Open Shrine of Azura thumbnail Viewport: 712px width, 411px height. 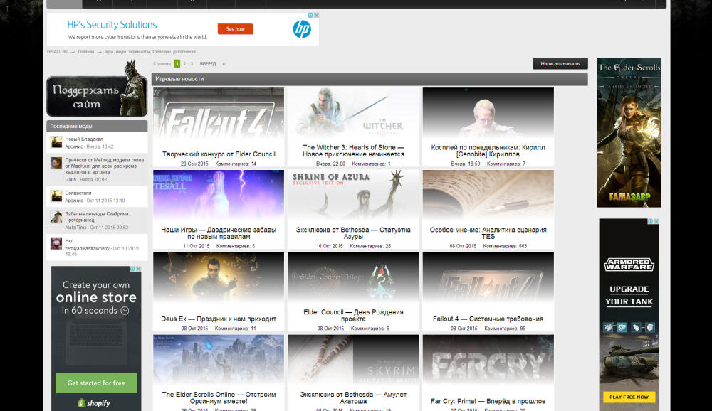click(x=353, y=196)
